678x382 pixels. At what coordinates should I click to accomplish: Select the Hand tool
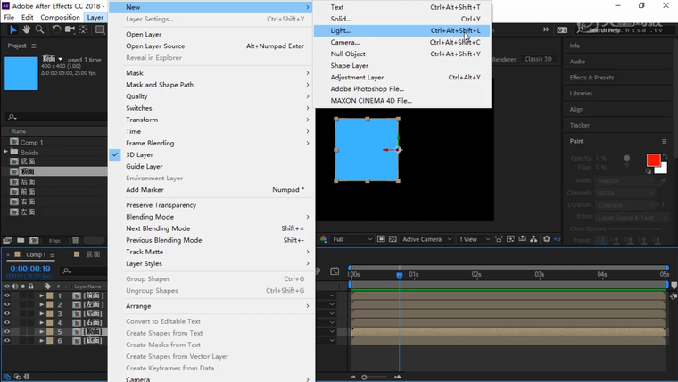coord(26,29)
